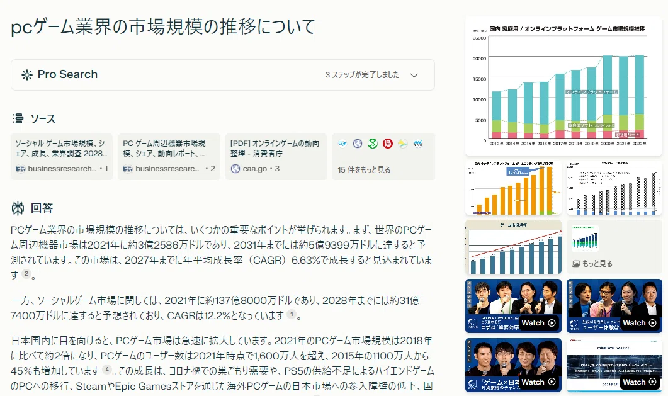The height and width of the screenshot is (396, 668).
Task: Click the page title pcゲーム業界の市場規模の推移について
Action: coord(162,26)
